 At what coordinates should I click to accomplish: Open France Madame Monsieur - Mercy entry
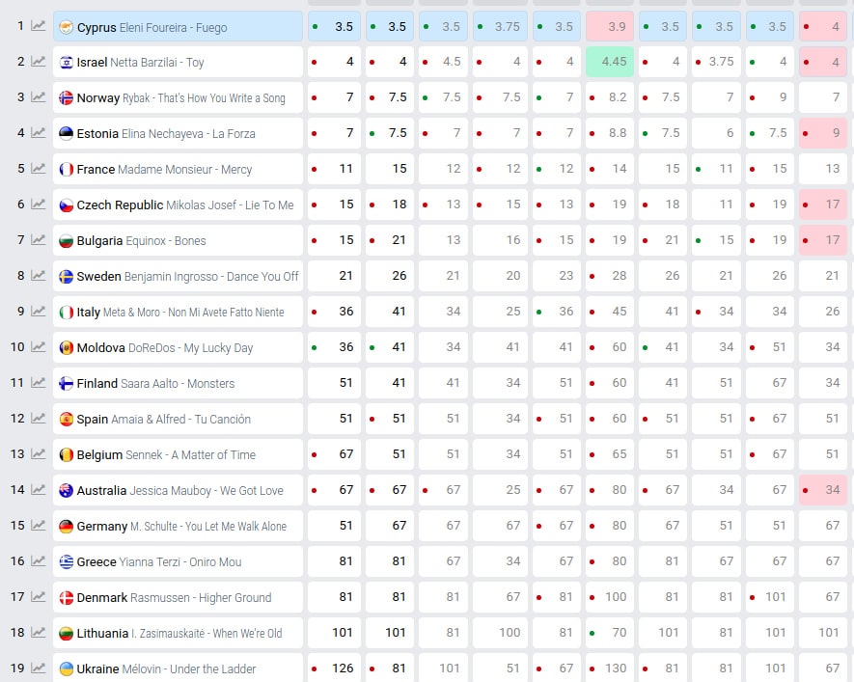tap(178, 169)
